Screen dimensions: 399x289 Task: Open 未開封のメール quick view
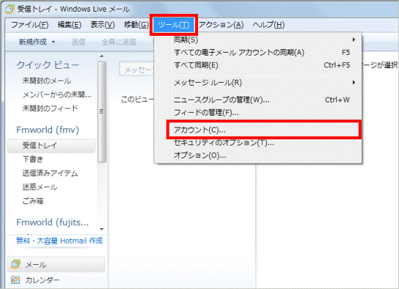[x=47, y=81]
